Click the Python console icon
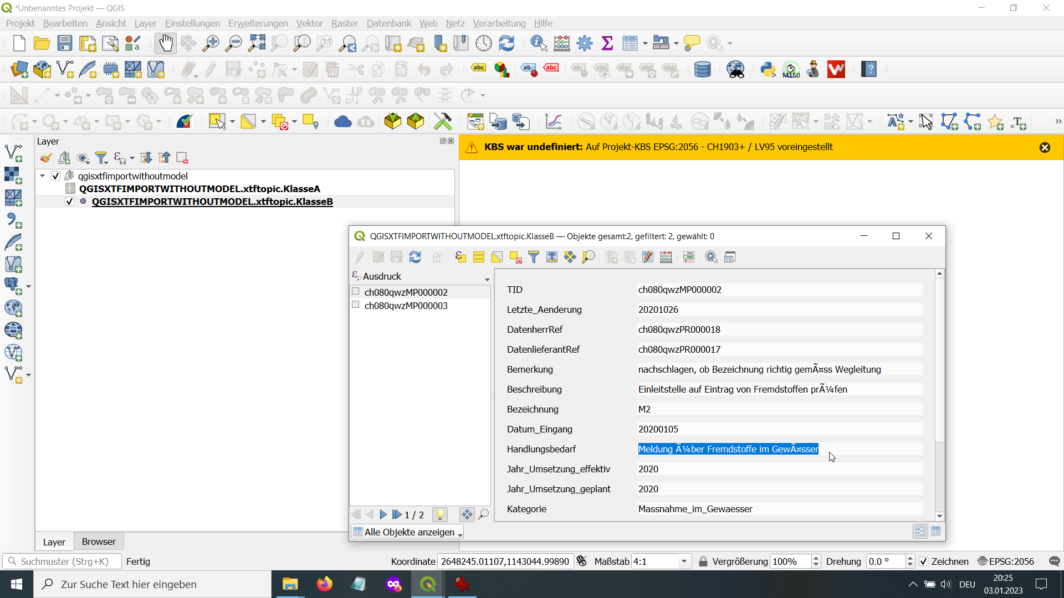The image size is (1064, 598). coord(768,70)
